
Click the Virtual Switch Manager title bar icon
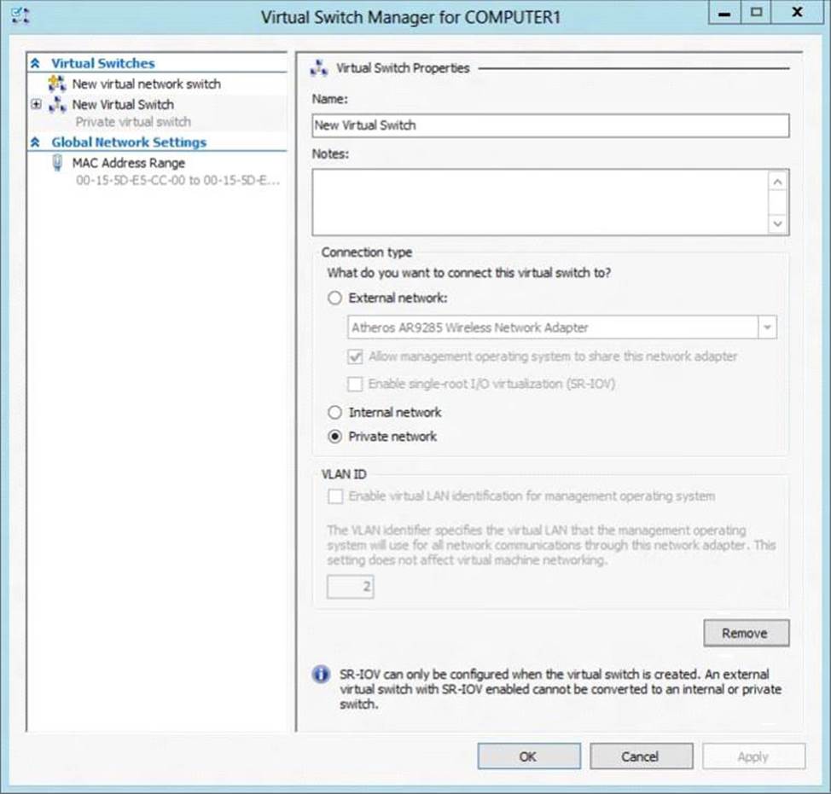pyautogui.click(x=20, y=16)
